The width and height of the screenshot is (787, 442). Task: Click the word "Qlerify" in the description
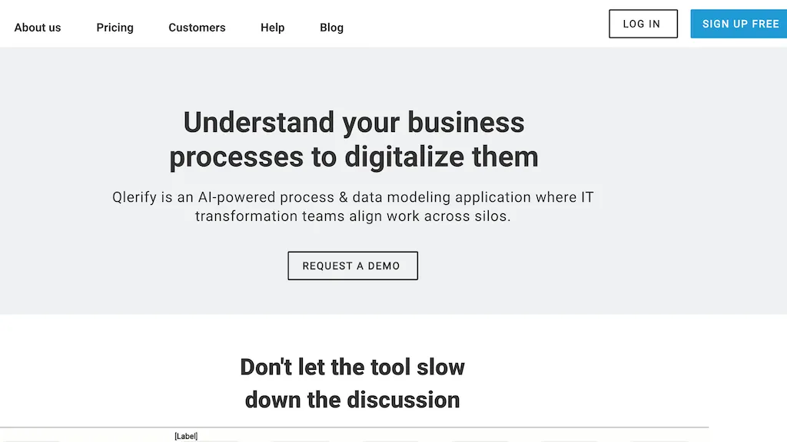[x=134, y=197]
